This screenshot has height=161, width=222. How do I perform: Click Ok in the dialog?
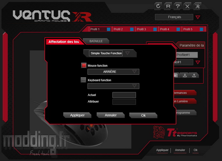point(143,115)
